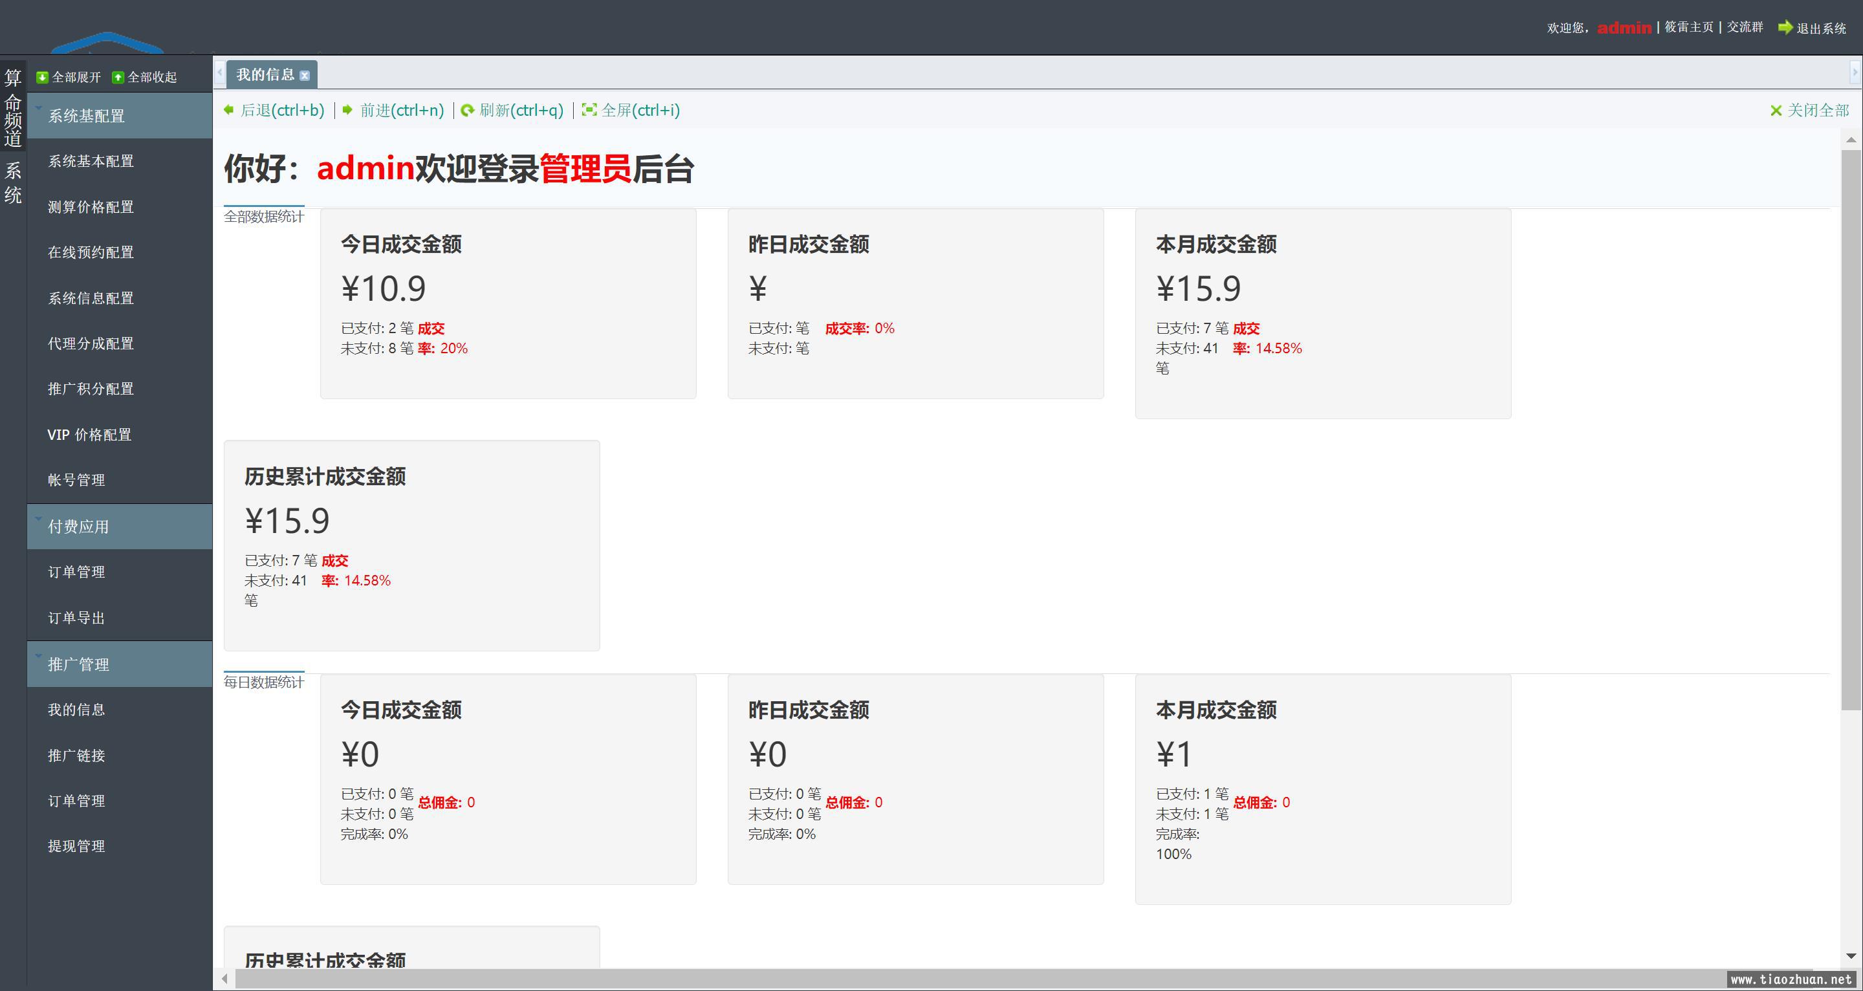Open 我的信息 under 推广管理

(x=77, y=710)
